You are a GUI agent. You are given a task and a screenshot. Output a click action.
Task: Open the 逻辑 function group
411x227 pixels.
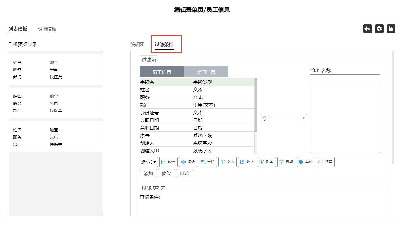tap(188, 162)
